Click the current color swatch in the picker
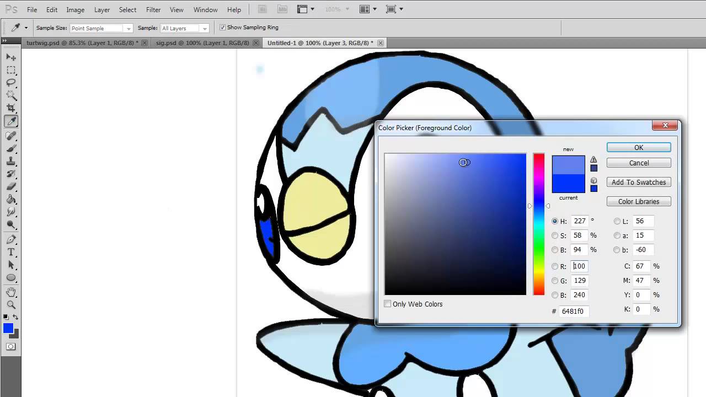This screenshot has width=706, height=397. 568,183
